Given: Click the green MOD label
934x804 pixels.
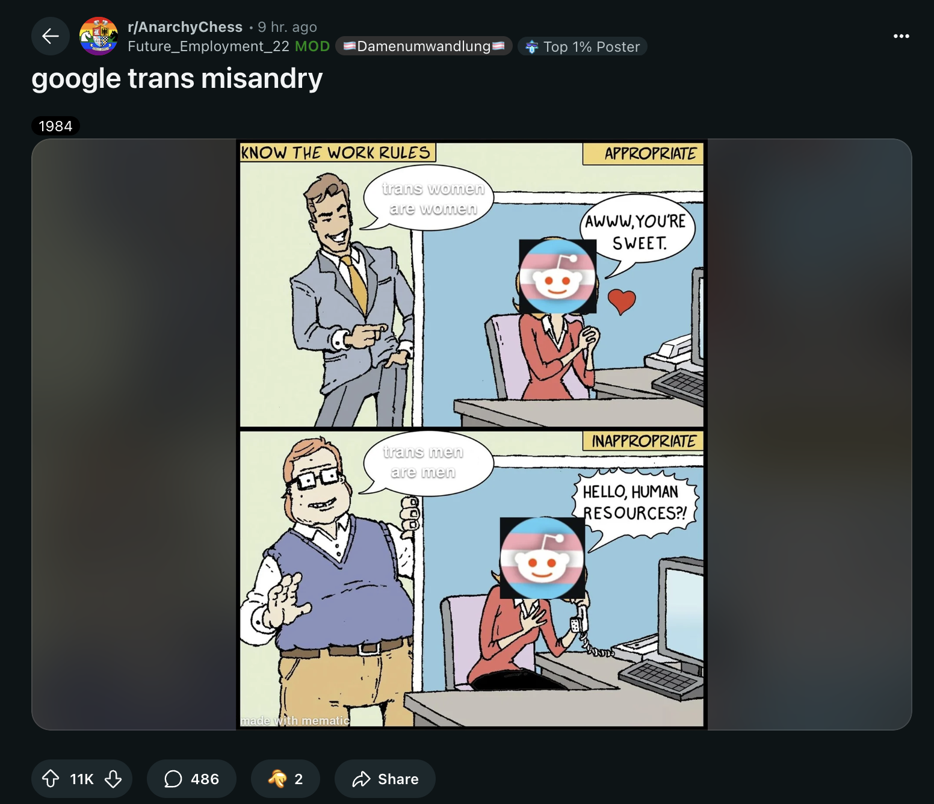Looking at the screenshot, I should pyautogui.click(x=312, y=46).
